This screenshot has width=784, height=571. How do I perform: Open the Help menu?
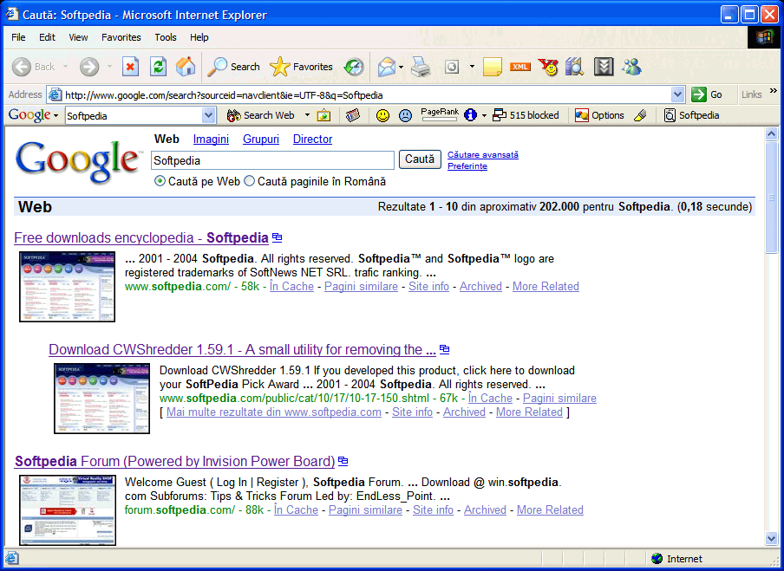(199, 37)
